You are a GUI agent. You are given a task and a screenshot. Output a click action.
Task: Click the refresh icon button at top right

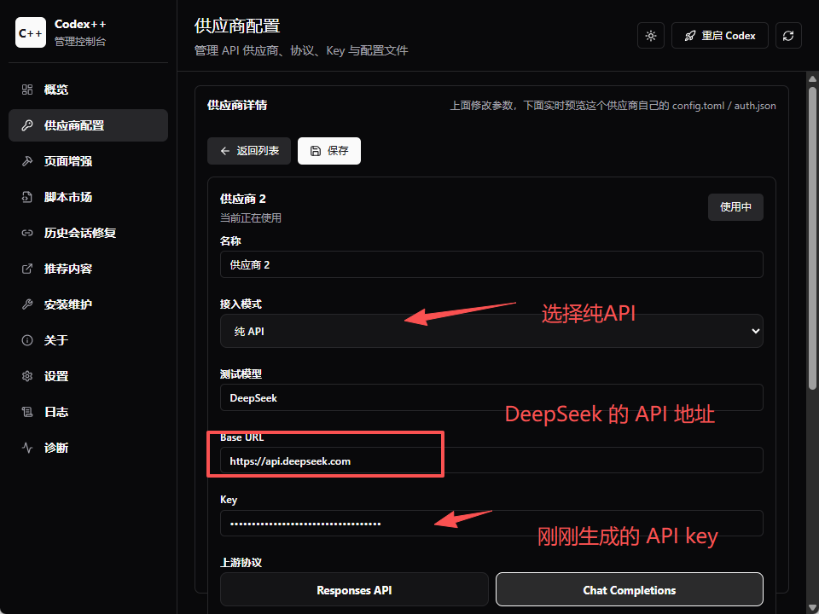[788, 36]
